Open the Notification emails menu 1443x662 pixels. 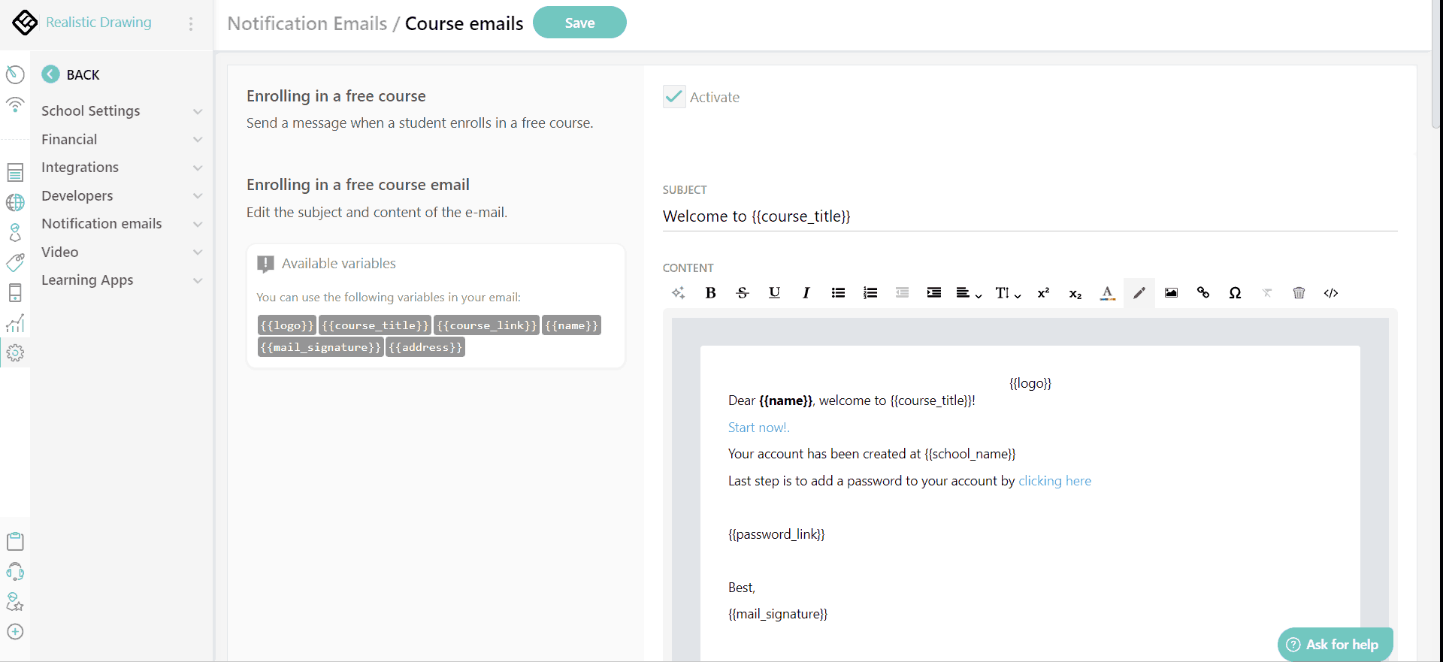121,224
